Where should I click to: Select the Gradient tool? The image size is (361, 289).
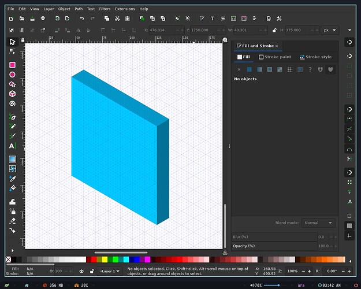pos(13,159)
